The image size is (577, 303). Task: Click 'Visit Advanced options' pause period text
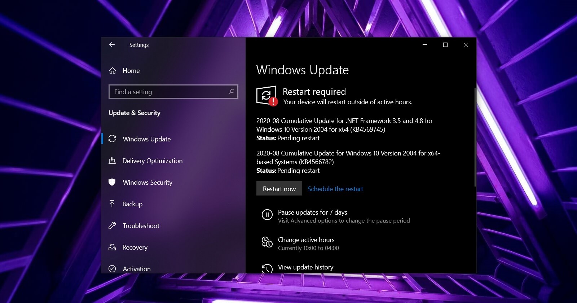pos(344,220)
